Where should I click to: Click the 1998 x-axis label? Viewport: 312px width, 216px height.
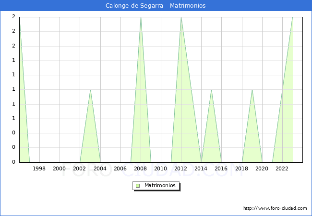coord(39,168)
